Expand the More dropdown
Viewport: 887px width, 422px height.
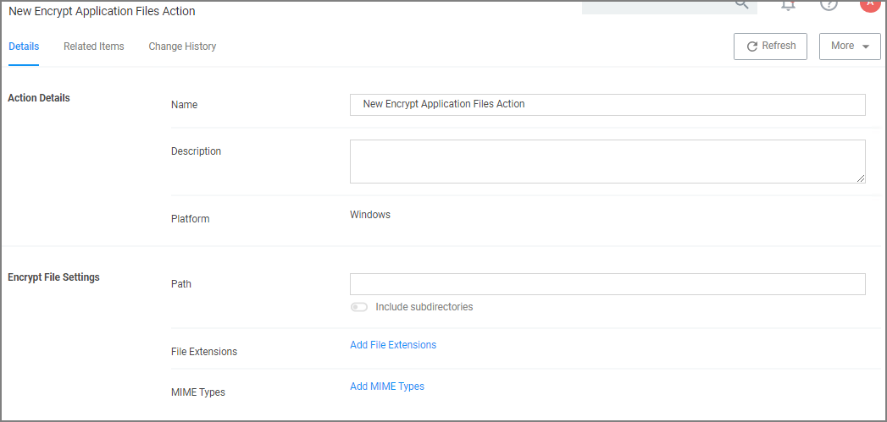point(850,47)
